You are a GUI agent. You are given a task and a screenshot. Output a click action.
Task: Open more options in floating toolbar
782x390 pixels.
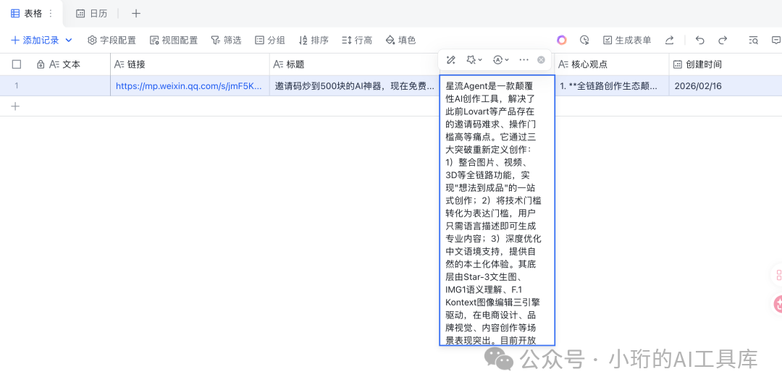click(x=524, y=60)
